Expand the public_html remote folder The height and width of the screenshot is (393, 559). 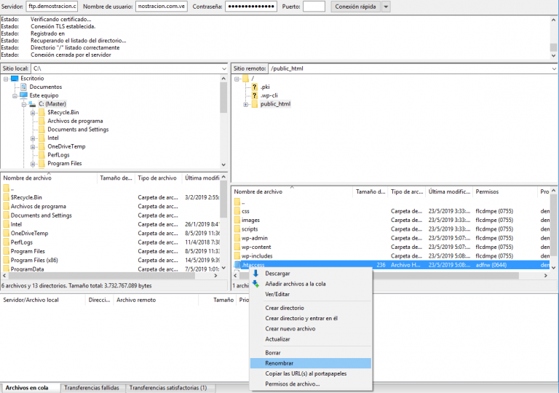245,104
